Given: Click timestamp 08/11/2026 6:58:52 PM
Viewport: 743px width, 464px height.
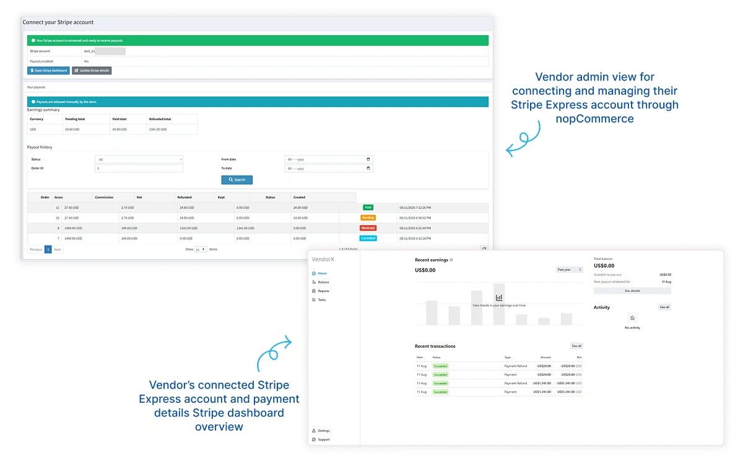Looking at the screenshot, I should pyautogui.click(x=414, y=218).
